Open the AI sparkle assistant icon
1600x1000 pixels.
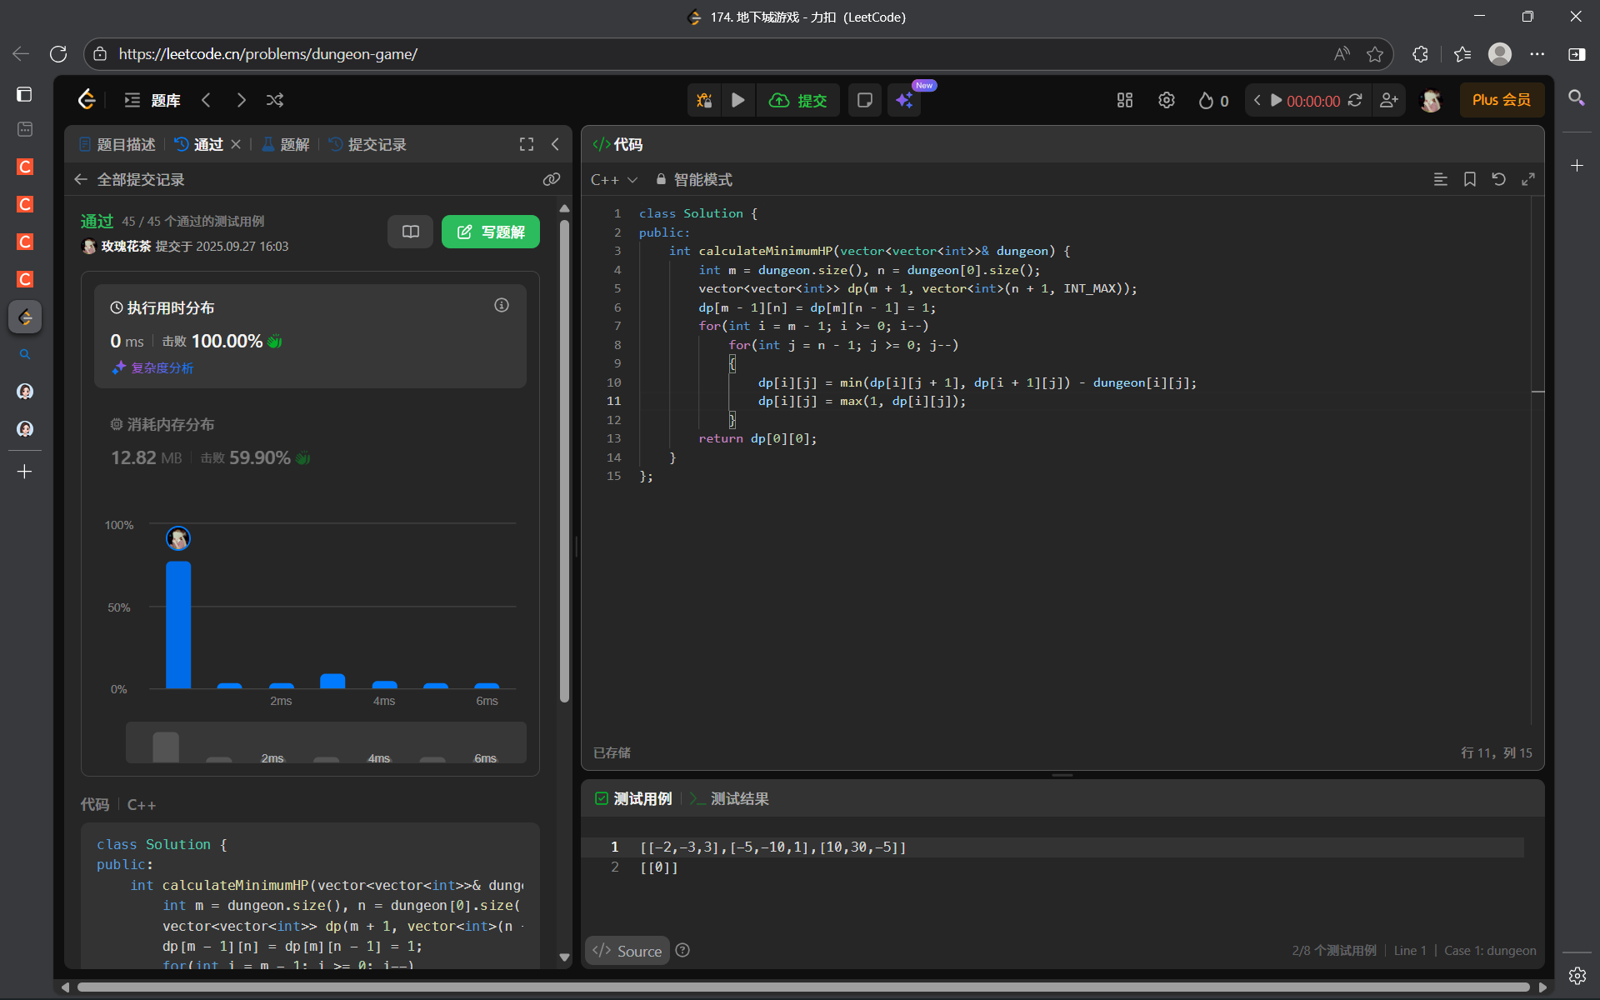904,100
